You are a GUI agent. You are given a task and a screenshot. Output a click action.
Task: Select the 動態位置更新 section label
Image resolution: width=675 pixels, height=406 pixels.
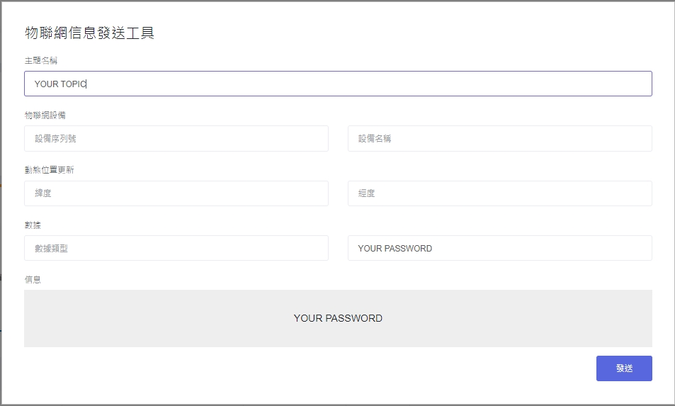tap(50, 170)
